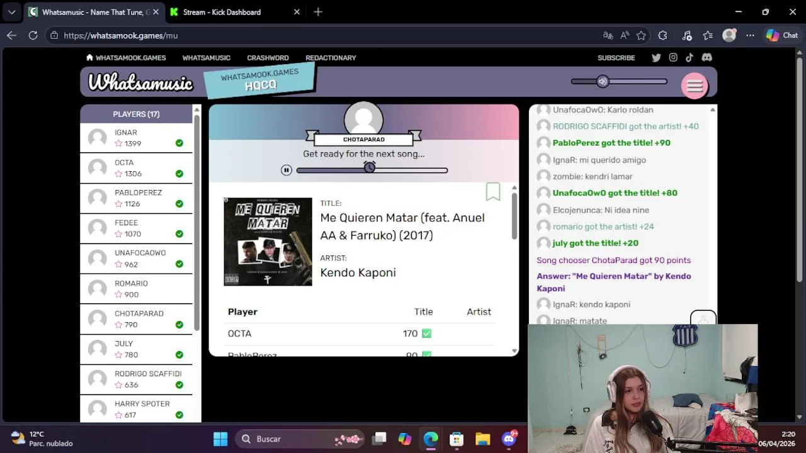Image resolution: width=806 pixels, height=453 pixels.
Task: Open the browser Settings and more menu
Action: click(750, 35)
